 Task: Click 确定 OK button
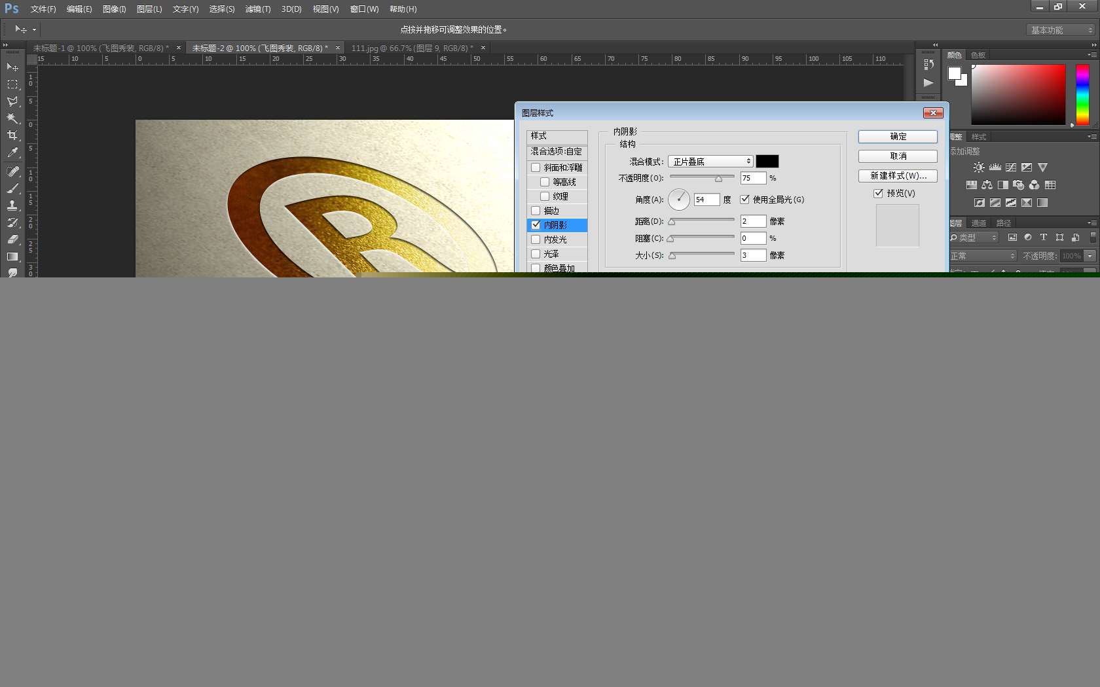pos(898,137)
